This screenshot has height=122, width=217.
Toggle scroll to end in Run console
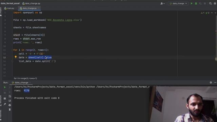10,101
